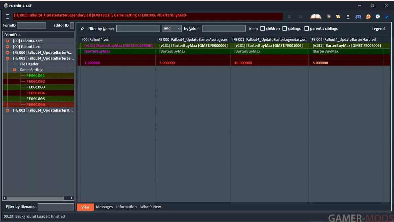The width and height of the screenshot is (394, 222).
Task: Click cell fBarterBuyMax [GMST:FE001006]
Action: 270,46
